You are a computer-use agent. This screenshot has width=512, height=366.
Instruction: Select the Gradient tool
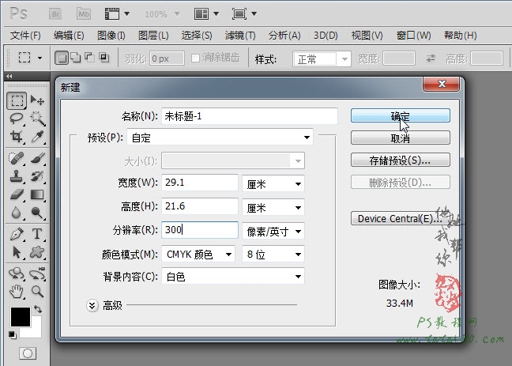click(x=37, y=194)
